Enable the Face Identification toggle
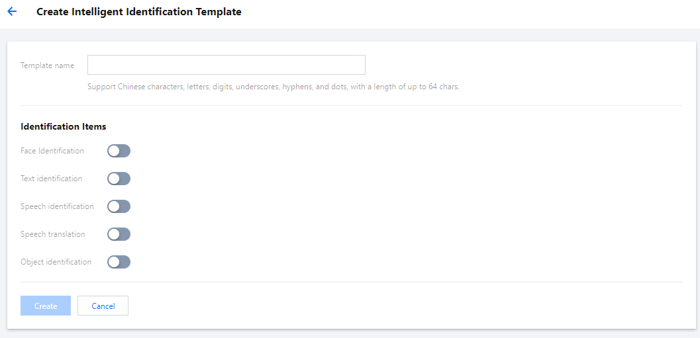 (x=119, y=151)
